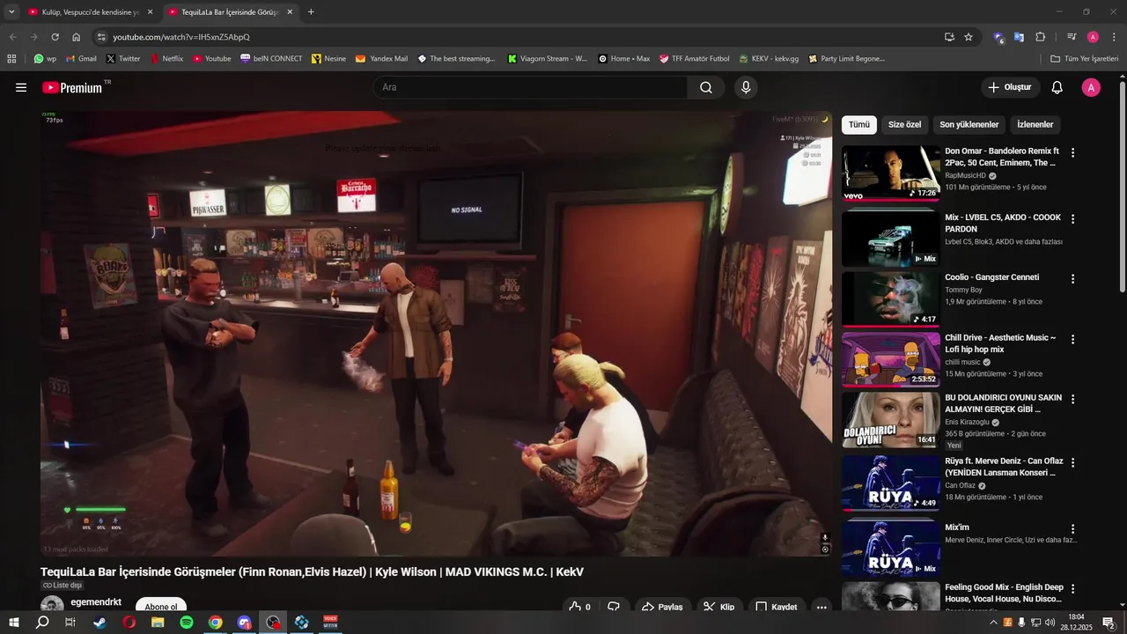This screenshot has width=1127, height=634.
Task: Click the Klip clip button
Action: pyautogui.click(x=720, y=607)
